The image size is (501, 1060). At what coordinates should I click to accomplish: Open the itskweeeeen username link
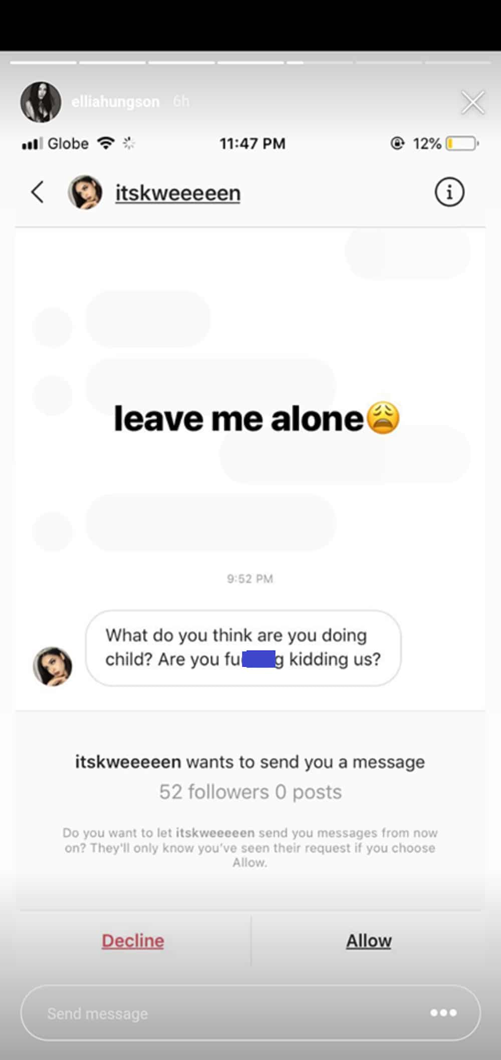178,193
